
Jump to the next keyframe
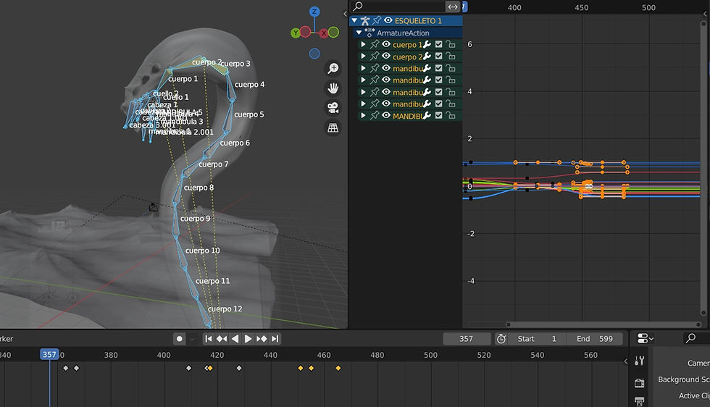262,339
